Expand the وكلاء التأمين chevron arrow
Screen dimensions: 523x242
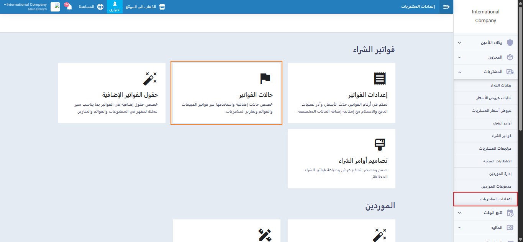[x=459, y=43]
